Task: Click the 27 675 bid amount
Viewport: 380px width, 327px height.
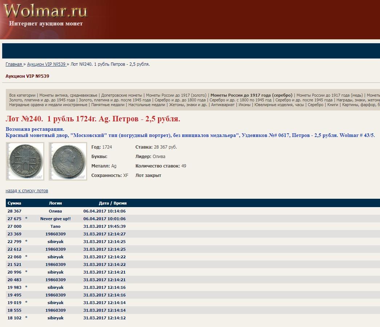Action: [x=14, y=219]
